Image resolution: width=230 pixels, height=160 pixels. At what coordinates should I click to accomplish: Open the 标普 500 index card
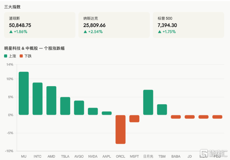[x=188, y=25]
